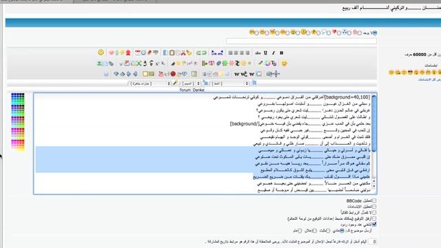Apply strikethrough formatting button
Screen dimensions: 441x248
(258, 52)
